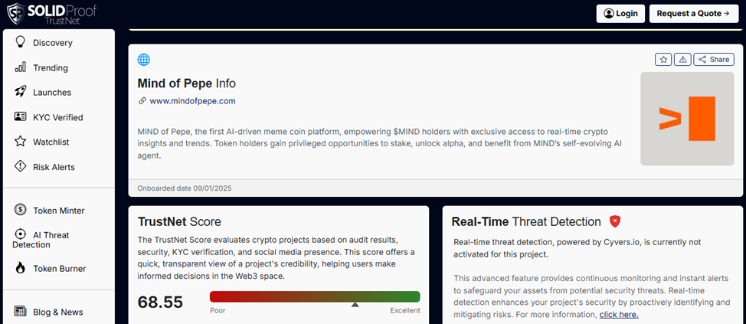Image resolution: width=746 pixels, height=324 pixels.
Task: Report the project using the warning triangle button
Action: point(682,60)
